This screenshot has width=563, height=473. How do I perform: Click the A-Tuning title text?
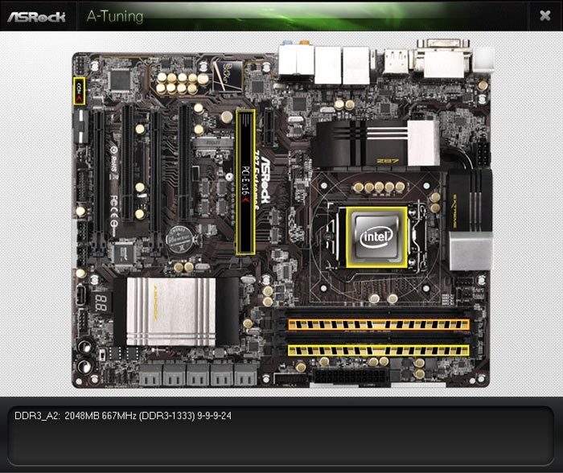tap(115, 16)
